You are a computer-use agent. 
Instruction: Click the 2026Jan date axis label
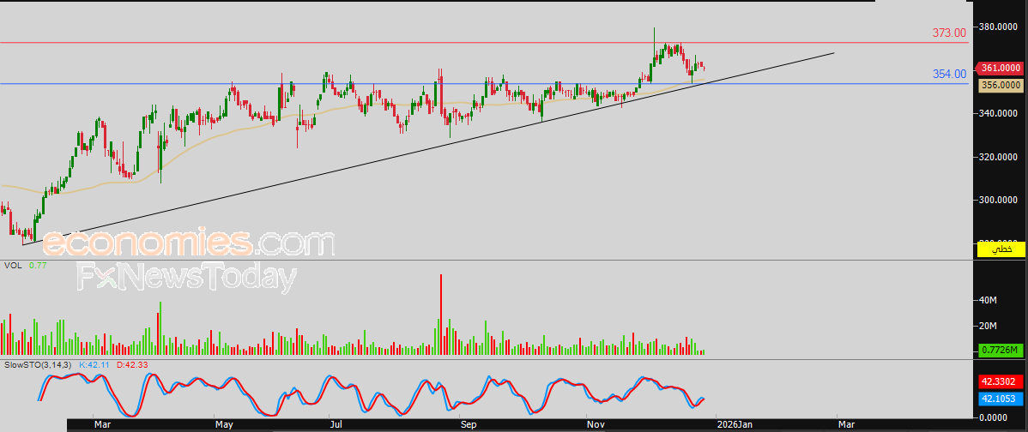pos(733,425)
